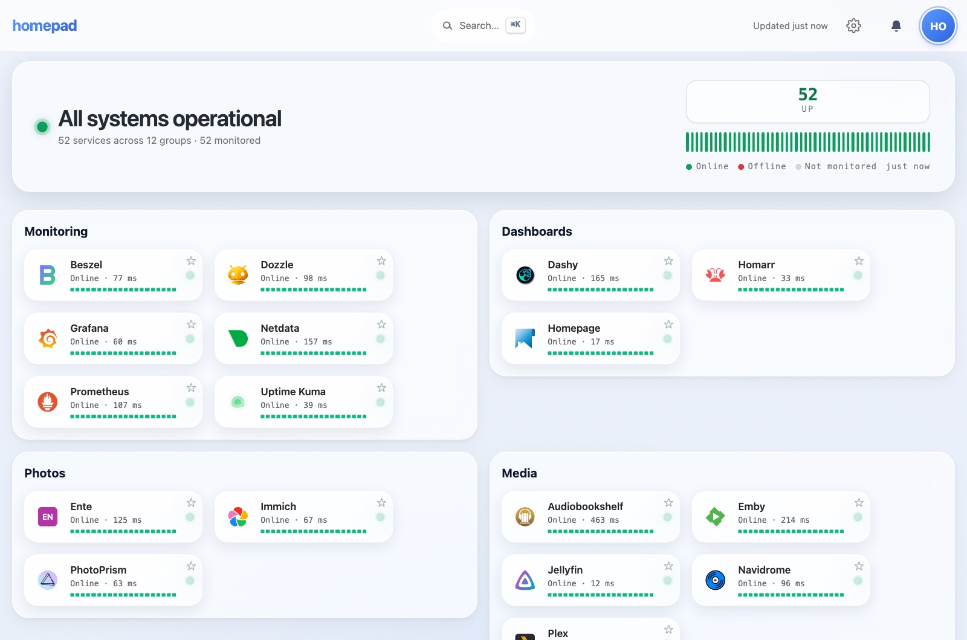The height and width of the screenshot is (640, 967).
Task: Focus the Search field
Action: point(483,25)
